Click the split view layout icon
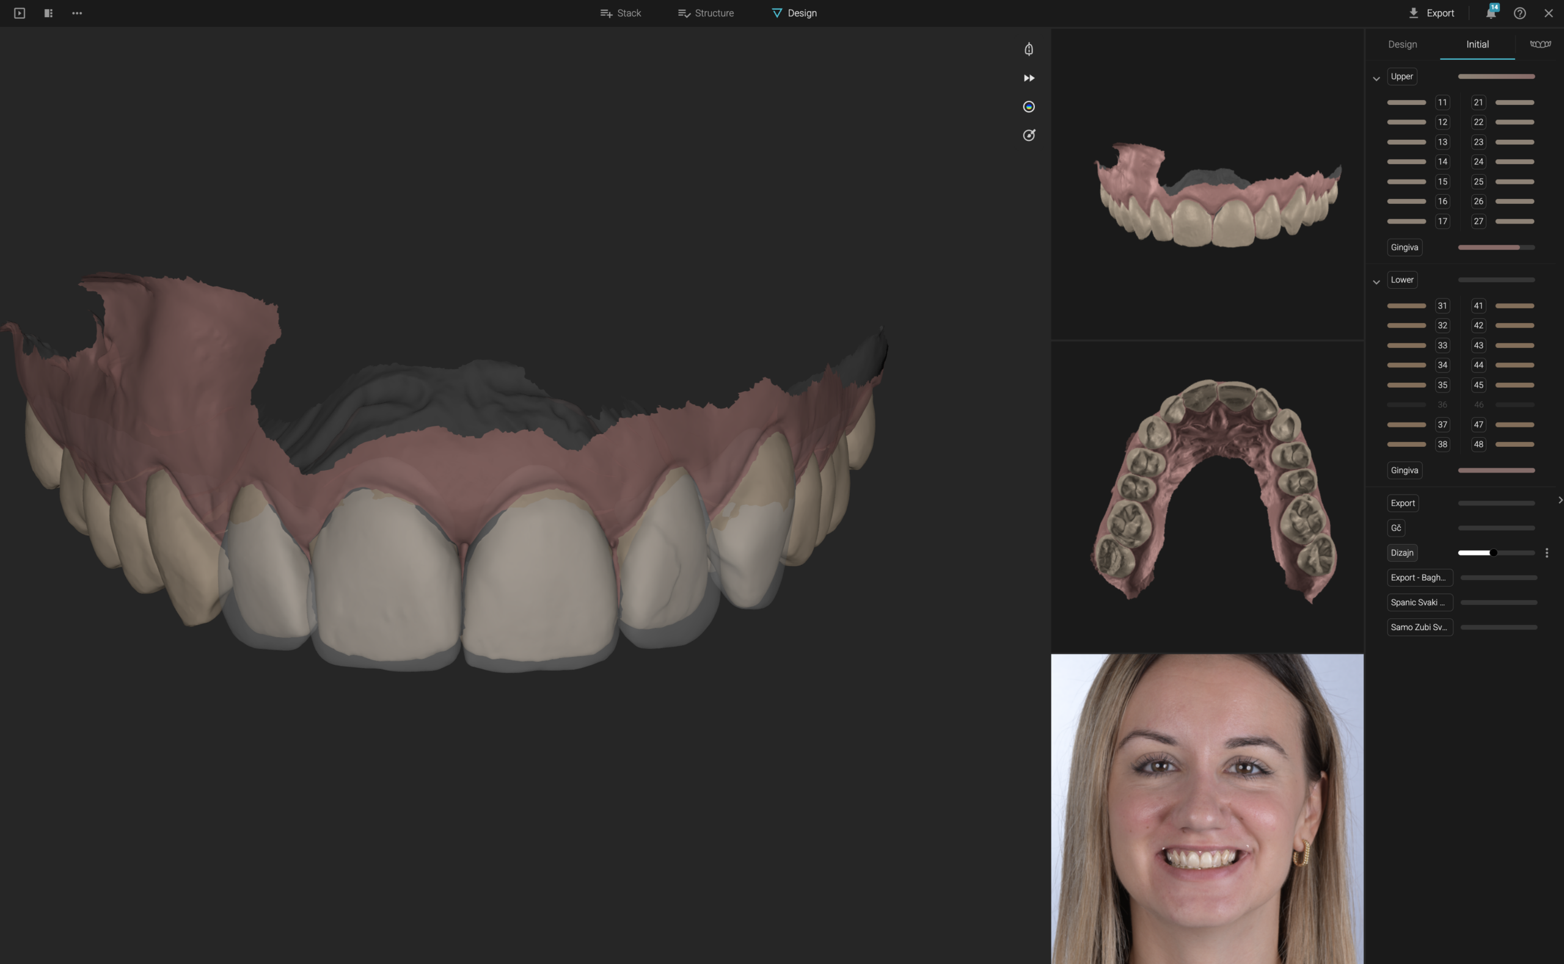Viewport: 1564px width, 964px height. (x=48, y=13)
